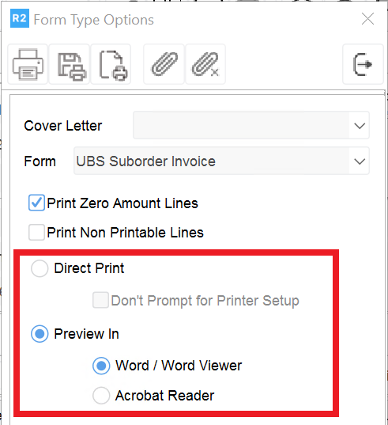The width and height of the screenshot is (388, 425).
Task: Close the Form Type Options dialog
Action: [367, 19]
